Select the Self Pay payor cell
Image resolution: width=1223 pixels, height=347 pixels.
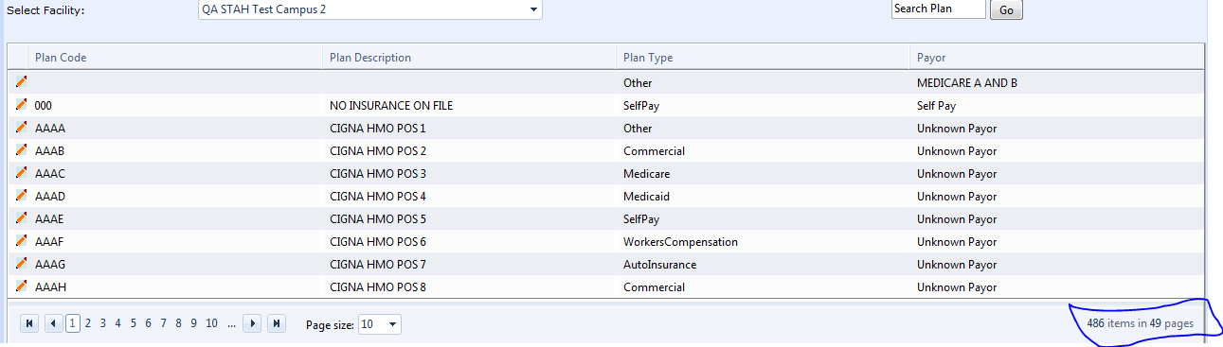(936, 105)
